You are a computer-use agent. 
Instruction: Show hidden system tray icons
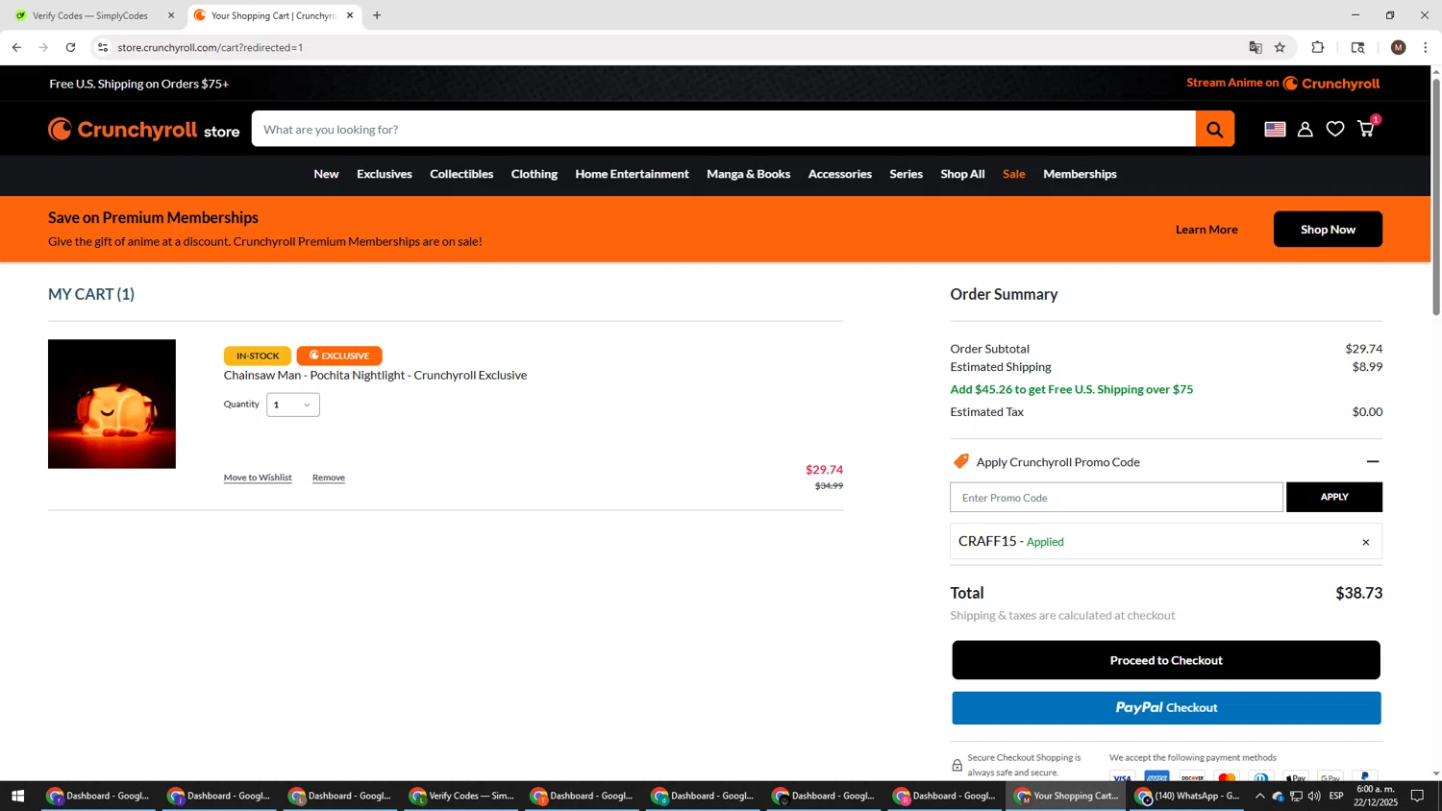pyautogui.click(x=1259, y=796)
